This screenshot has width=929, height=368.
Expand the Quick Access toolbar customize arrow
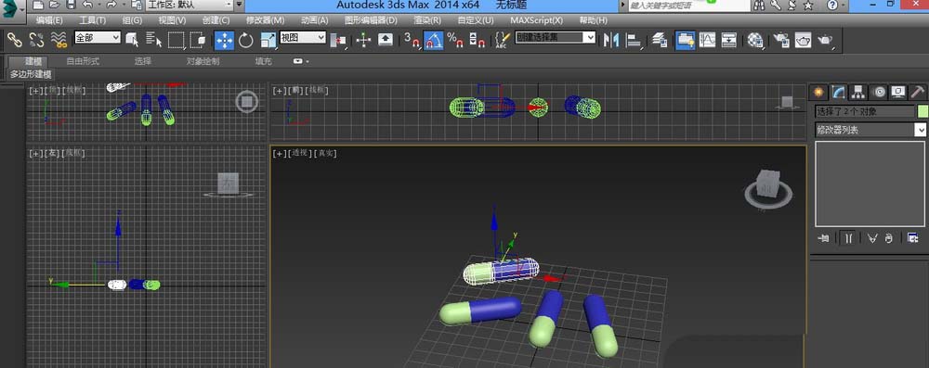(x=240, y=5)
